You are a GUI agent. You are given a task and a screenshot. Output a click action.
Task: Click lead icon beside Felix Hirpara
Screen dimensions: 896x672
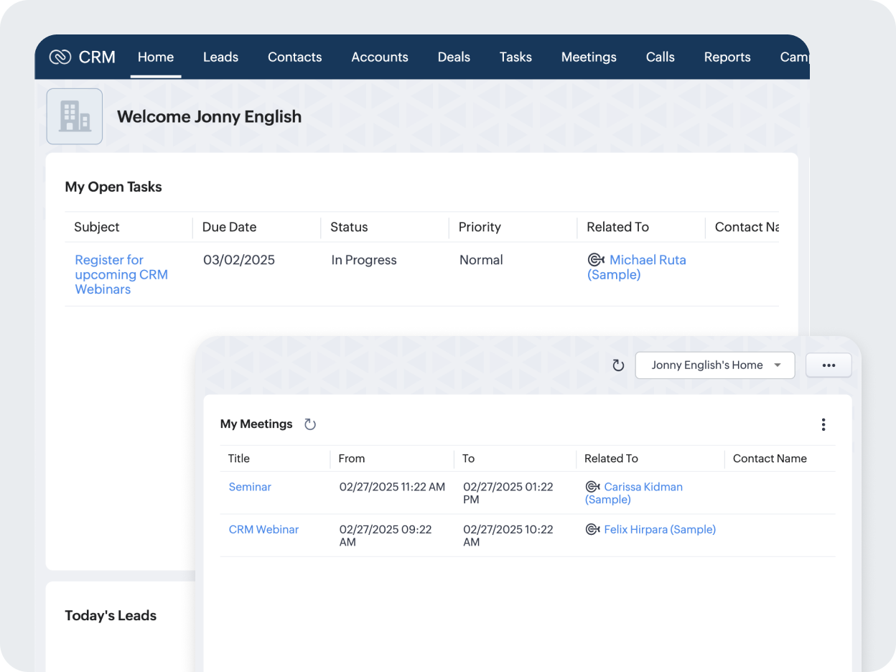coord(592,530)
